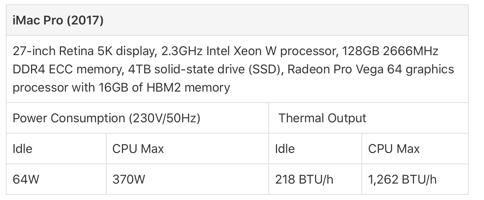The height and width of the screenshot is (200, 484).
Task: Click the Radeon Pro Vega 64 graphics text
Action: 371,69
